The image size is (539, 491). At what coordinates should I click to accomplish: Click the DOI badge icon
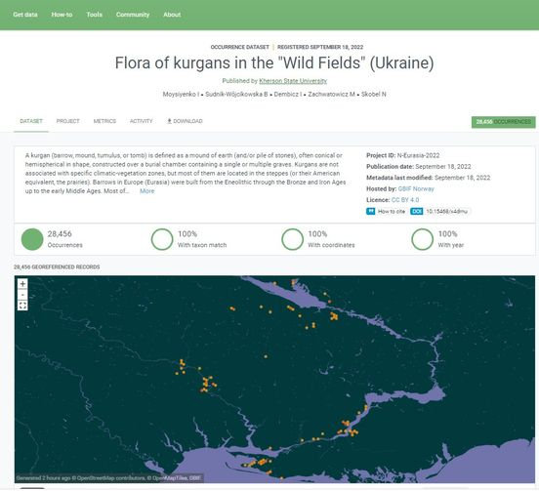click(x=417, y=211)
